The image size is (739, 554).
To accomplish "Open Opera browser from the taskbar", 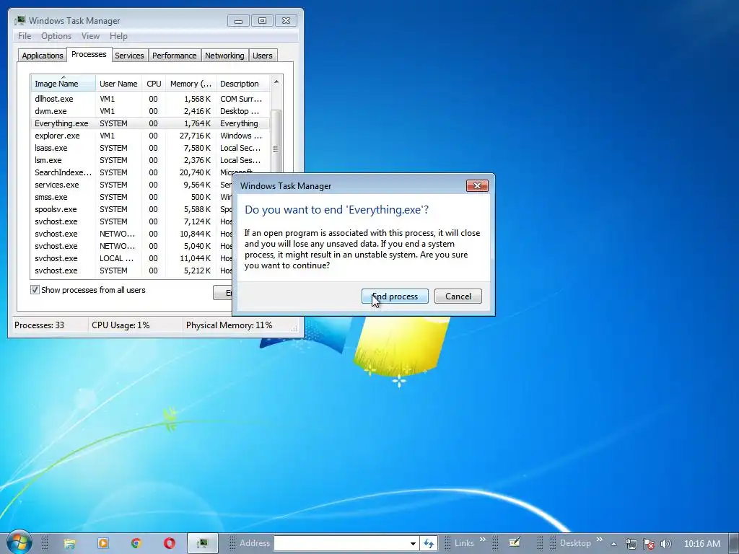I will (170, 544).
